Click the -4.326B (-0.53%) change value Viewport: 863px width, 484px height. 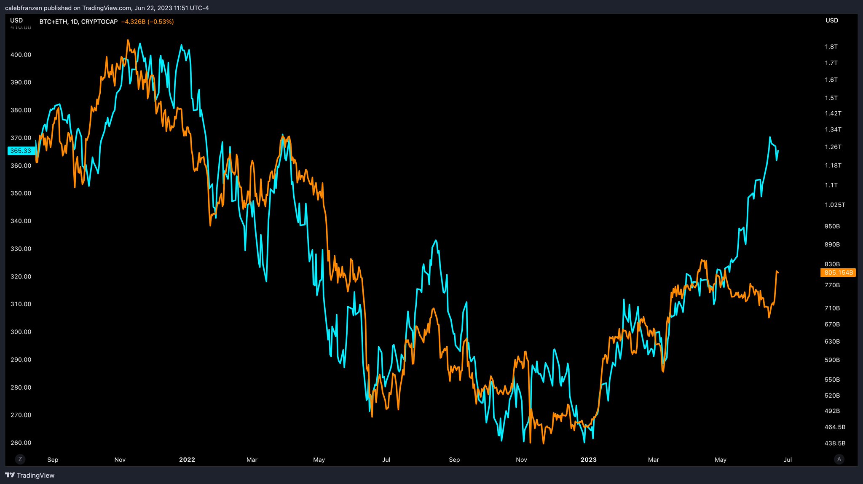click(147, 21)
